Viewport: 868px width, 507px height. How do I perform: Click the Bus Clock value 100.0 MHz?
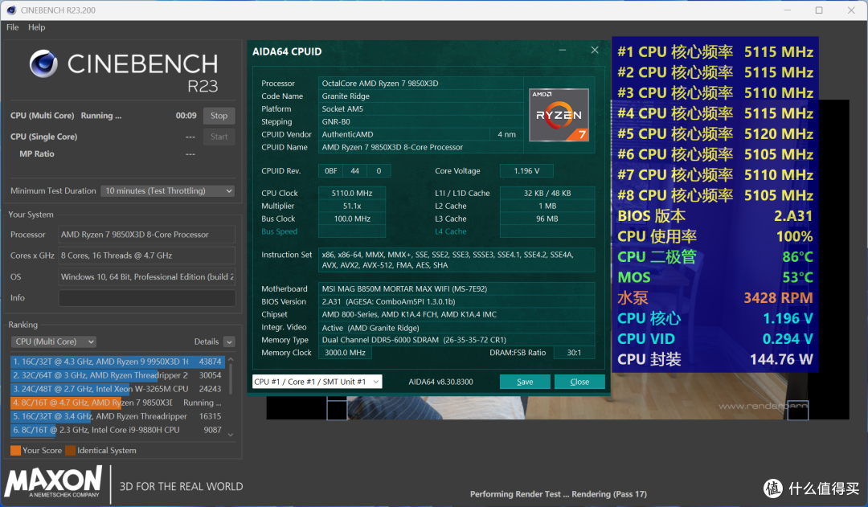[352, 219]
